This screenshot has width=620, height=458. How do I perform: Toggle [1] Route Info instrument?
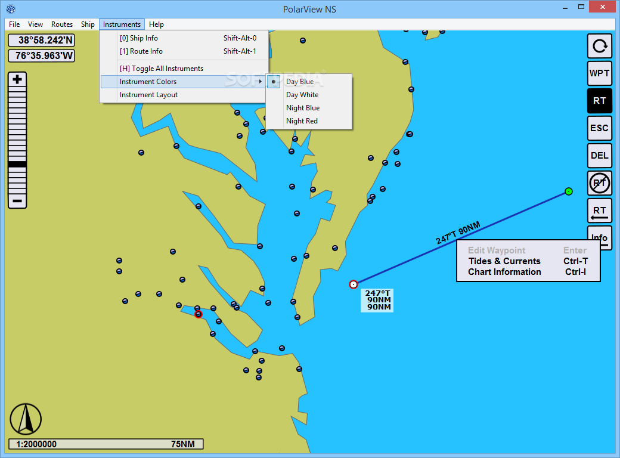click(x=184, y=51)
